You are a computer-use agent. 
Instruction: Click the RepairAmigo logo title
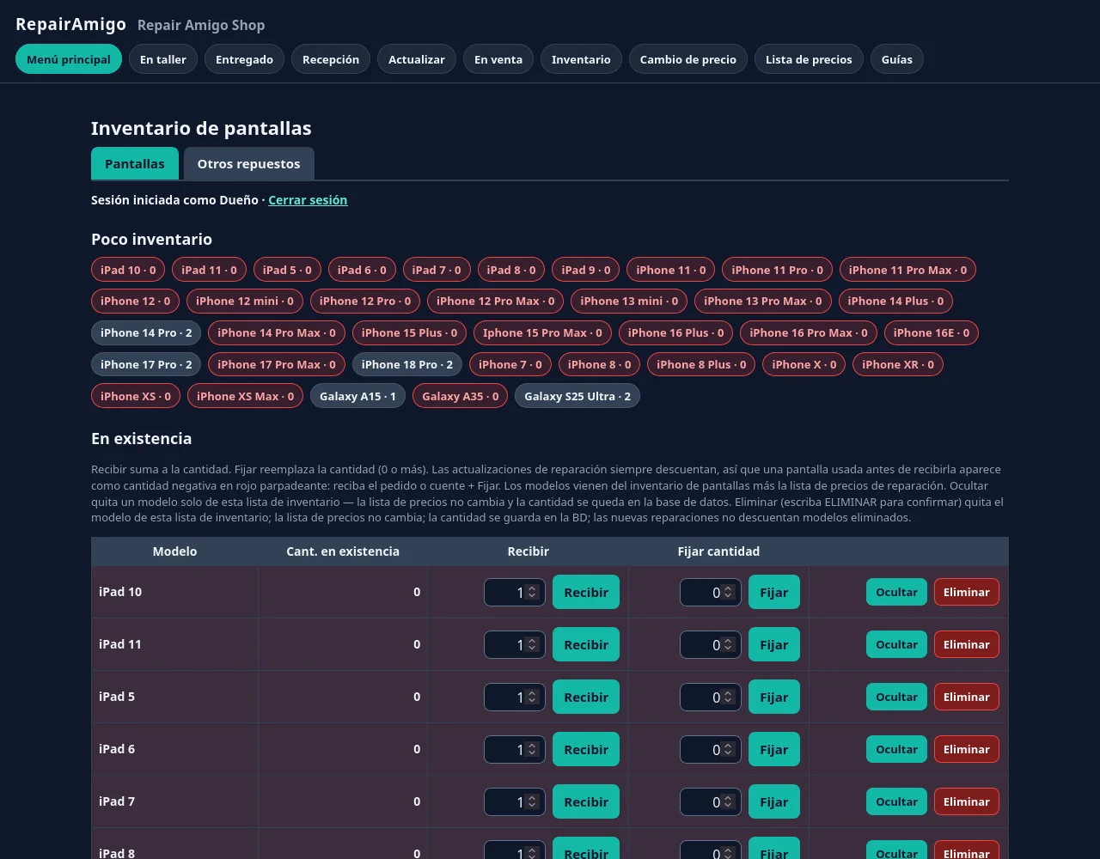click(x=71, y=24)
